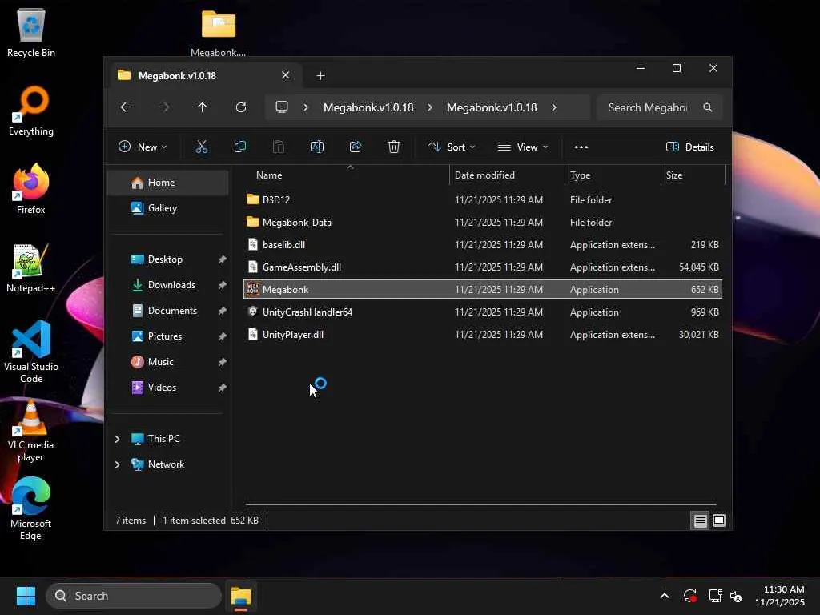Refresh the current folder view
This screenshot has height=615, width=820.
[x=241, y=107]
